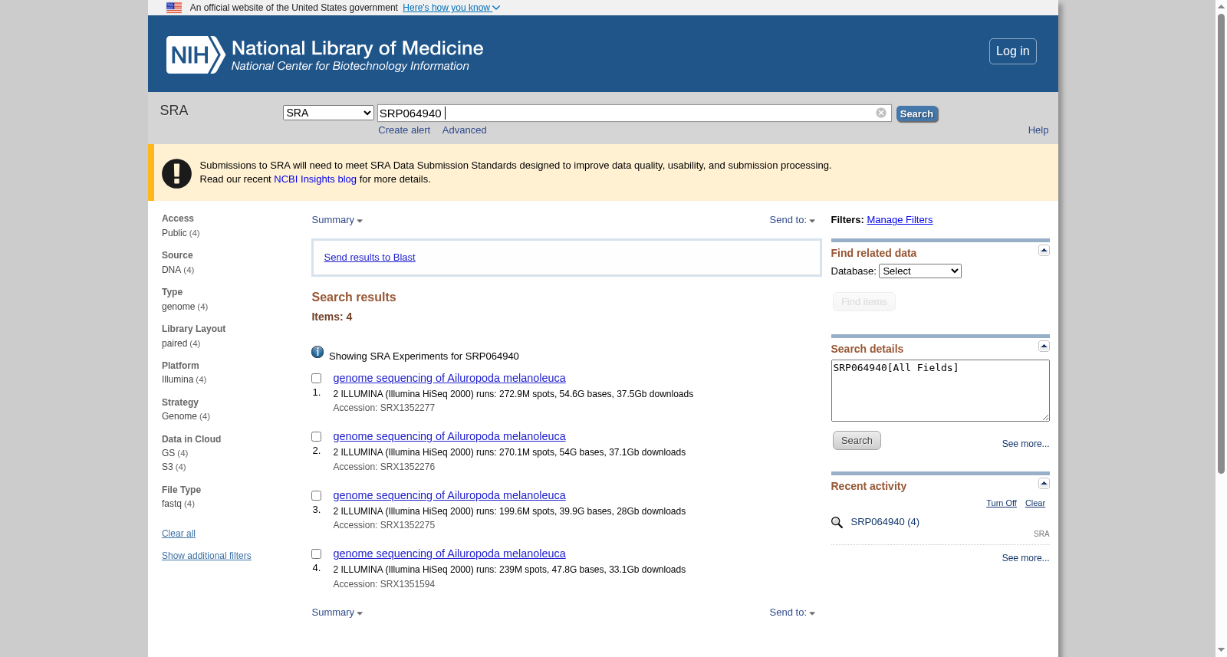Open the Advanced search link
The height and width of the screenshot is (657, 1227).
tap(464, 130)
